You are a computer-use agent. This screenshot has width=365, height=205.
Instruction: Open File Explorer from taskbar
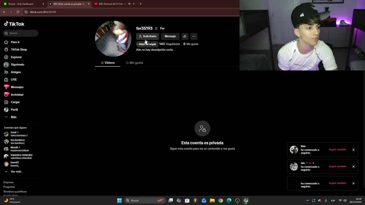point(212,200)
